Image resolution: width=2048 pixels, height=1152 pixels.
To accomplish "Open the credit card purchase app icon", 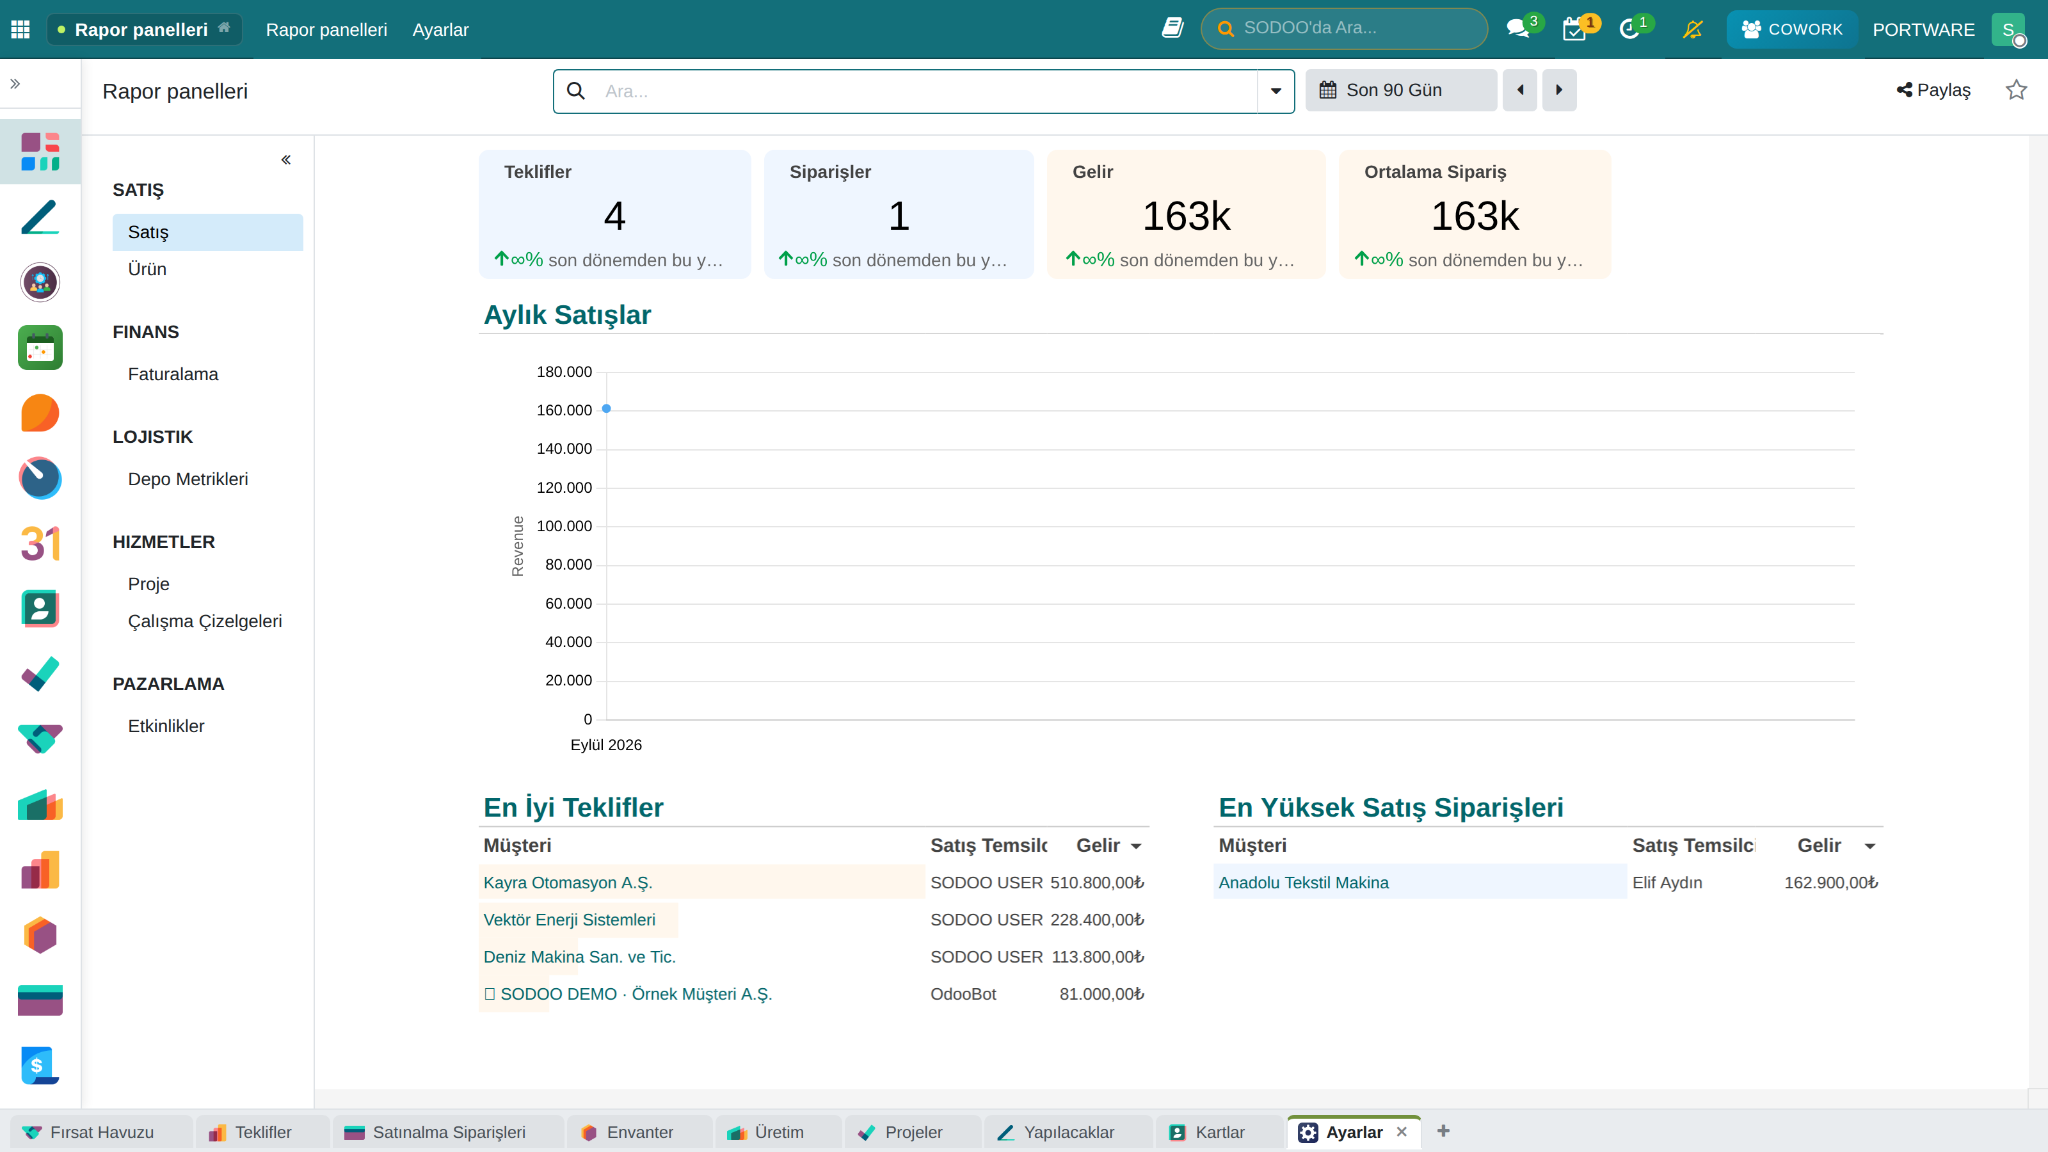I will tap(40, 1001).
